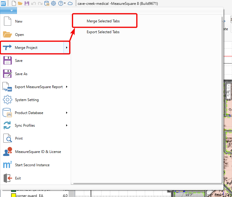Screen dimensions: 232x197
Task: Click the 4.0 quantity value for corner guard
Action: (x=65, y=195)
